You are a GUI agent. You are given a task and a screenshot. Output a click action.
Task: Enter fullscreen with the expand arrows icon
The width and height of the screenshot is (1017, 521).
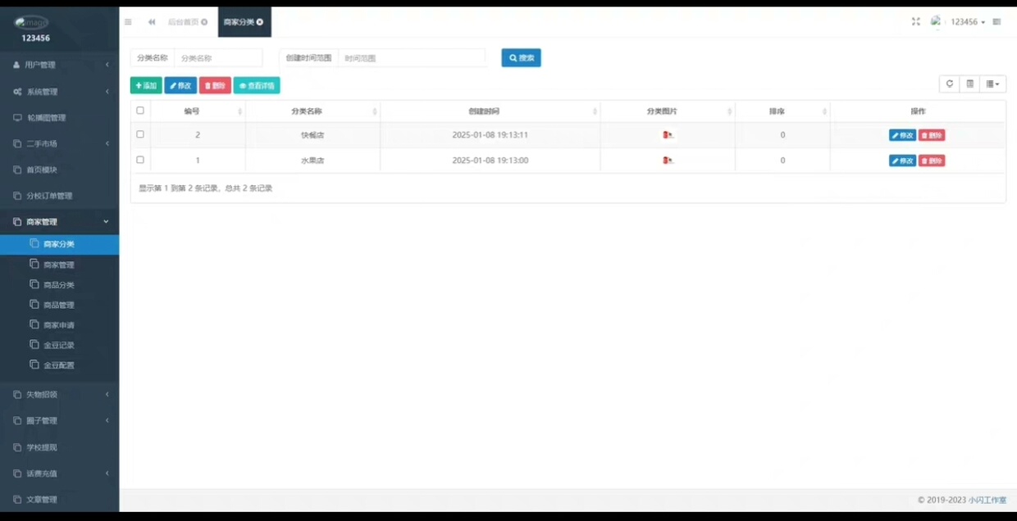click(x=915, y=22)
